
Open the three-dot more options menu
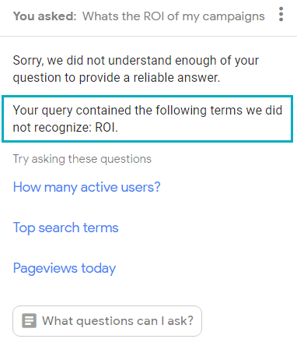pyautogui.click(x=281, y=14)
